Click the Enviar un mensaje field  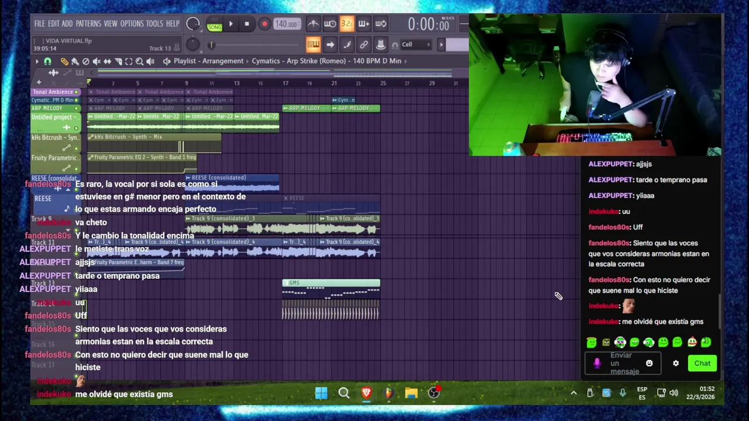(624, 363)
